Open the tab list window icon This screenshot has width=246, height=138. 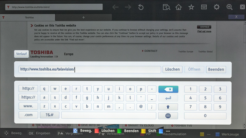tap(204, 7)
